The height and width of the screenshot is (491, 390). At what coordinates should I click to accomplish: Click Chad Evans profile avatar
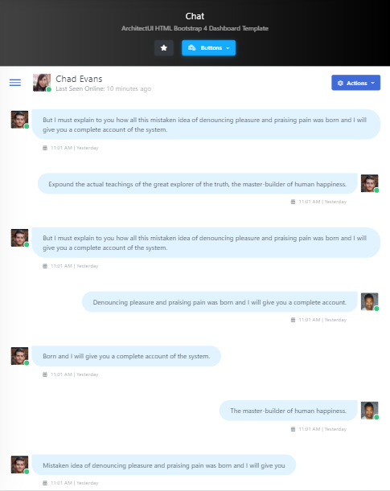(x=42, y=83)
